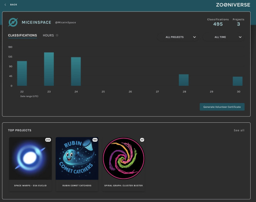Click the x-axis label 26
The width and height of the screenshot is (256, 202).
point(130,92)
